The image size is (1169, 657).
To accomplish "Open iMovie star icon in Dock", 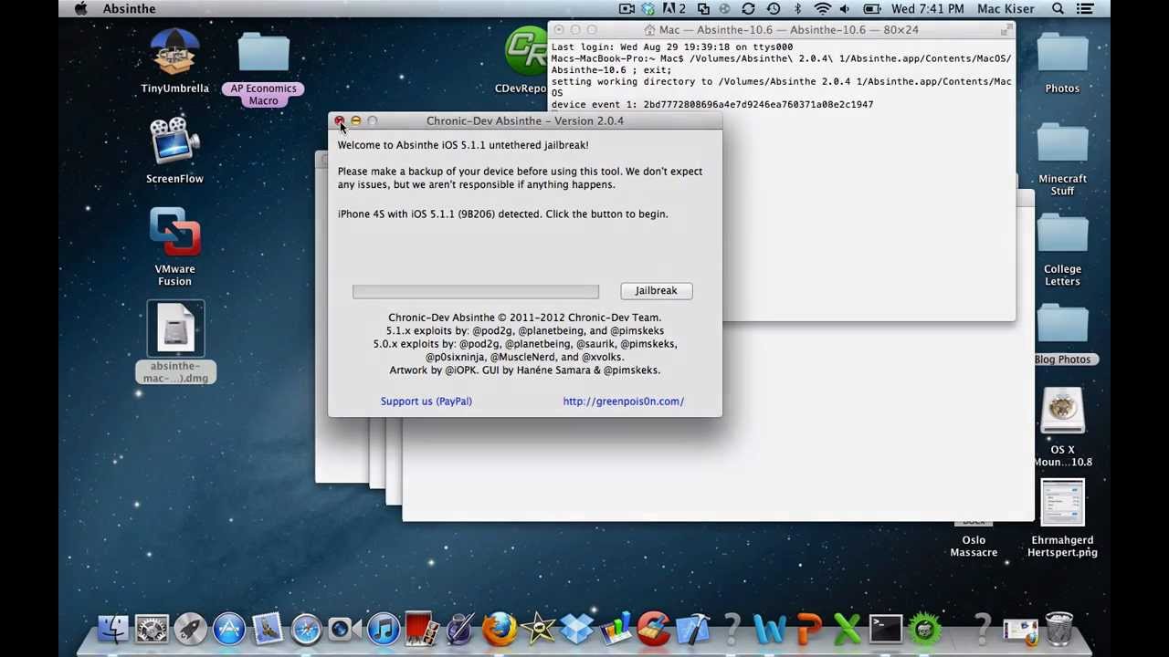I will point(538,629).
